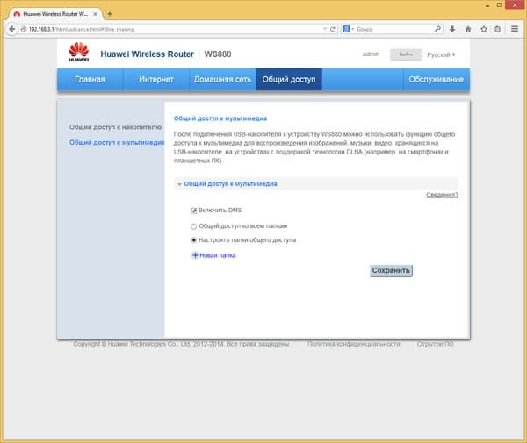Click the site identity icon in address bar
The height and width of the screenshot is (443, 527).
(x=24, y=29)
